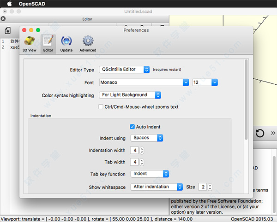Image resolution: width=277 pixels, height=222 pixels.
Task: Open the Update preferences tab
Action: [x=66, y=44]
